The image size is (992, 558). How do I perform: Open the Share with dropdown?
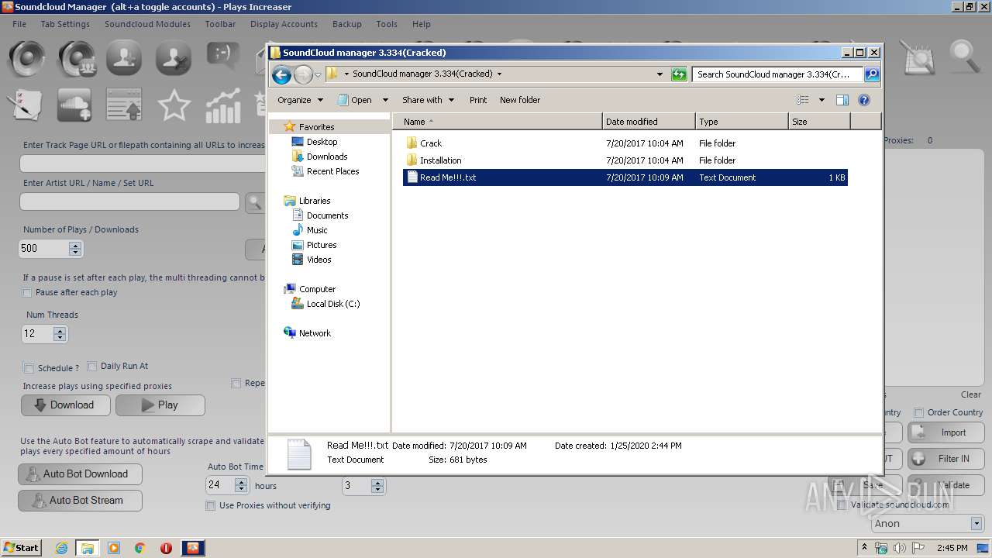point(427,100)
